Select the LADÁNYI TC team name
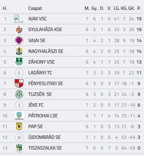144x156 pixels. pos(40,73)
